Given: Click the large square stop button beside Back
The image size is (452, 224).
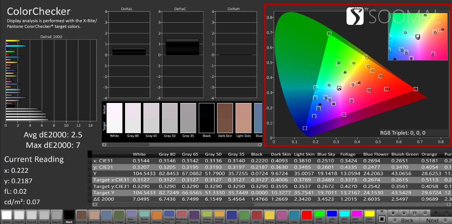Looking at the screenshot, I should click(382, 219).
